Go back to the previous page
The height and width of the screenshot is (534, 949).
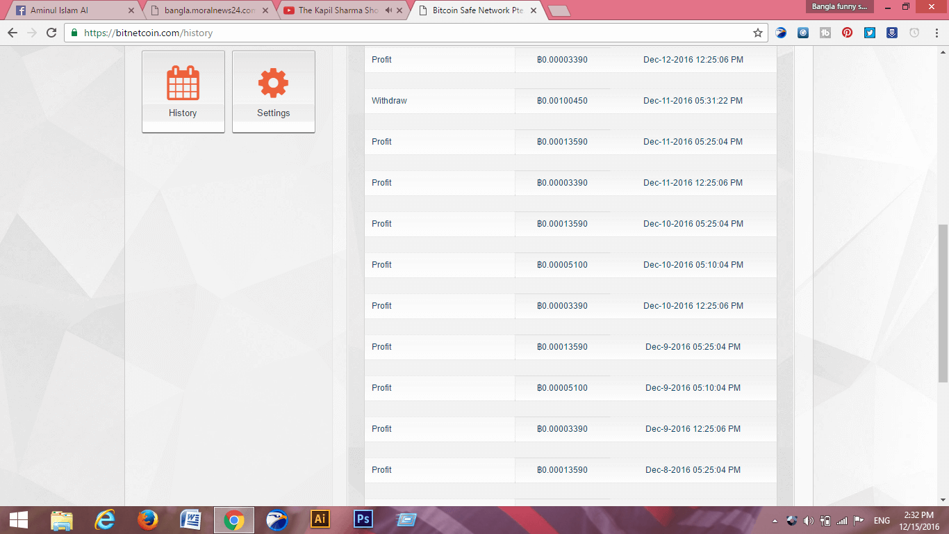point(13,33)
